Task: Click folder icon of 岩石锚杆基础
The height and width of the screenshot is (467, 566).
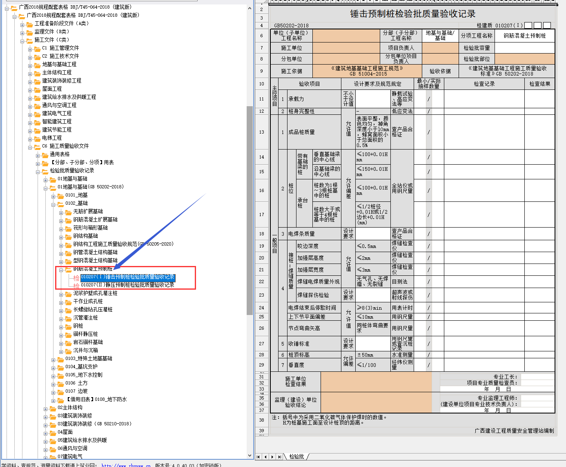Action: [x=68, y=343]
